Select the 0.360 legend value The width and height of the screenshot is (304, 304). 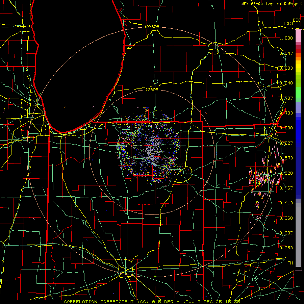286,218
